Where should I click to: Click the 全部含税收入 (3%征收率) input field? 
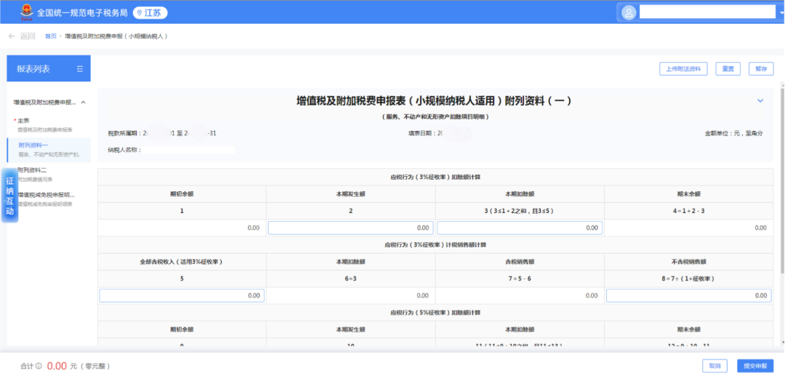pyautogui.click(x=182, y=295)
